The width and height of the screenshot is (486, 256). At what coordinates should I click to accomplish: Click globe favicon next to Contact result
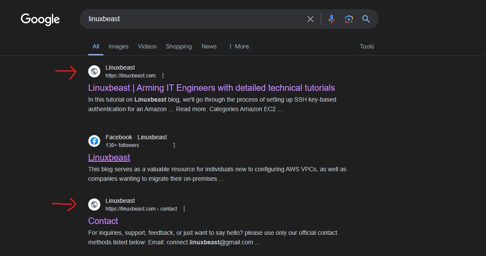pos(94,205)
